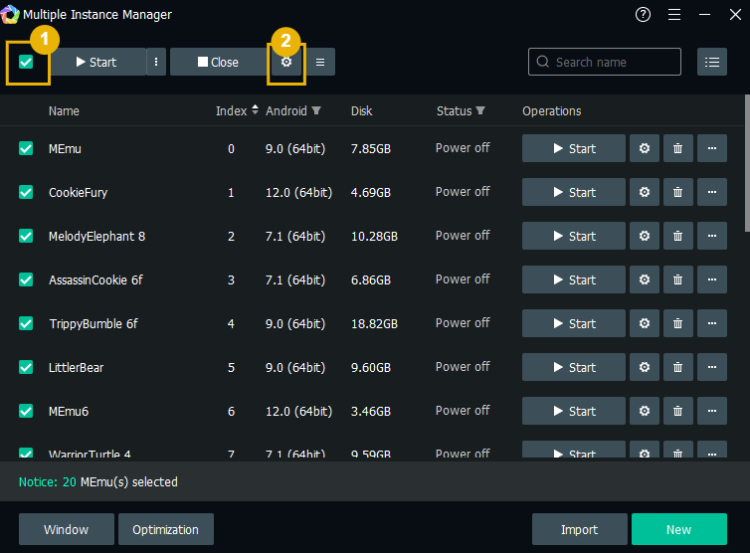
Task: Open ellipsis menu for MEmu6
Action: click(x=712, y=411)
